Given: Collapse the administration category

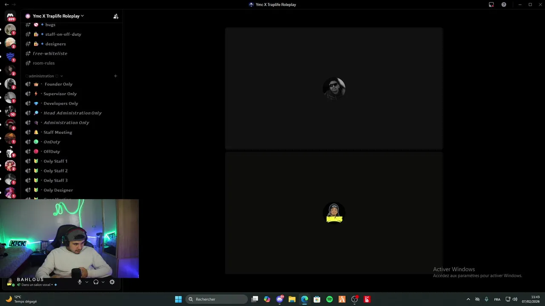Looking at the screenshot, I should tap(44, 76).
